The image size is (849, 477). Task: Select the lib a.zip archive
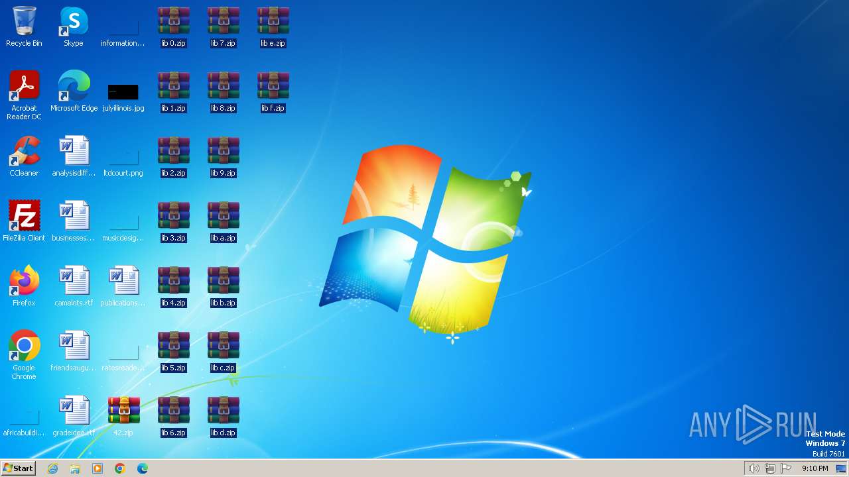223,221
